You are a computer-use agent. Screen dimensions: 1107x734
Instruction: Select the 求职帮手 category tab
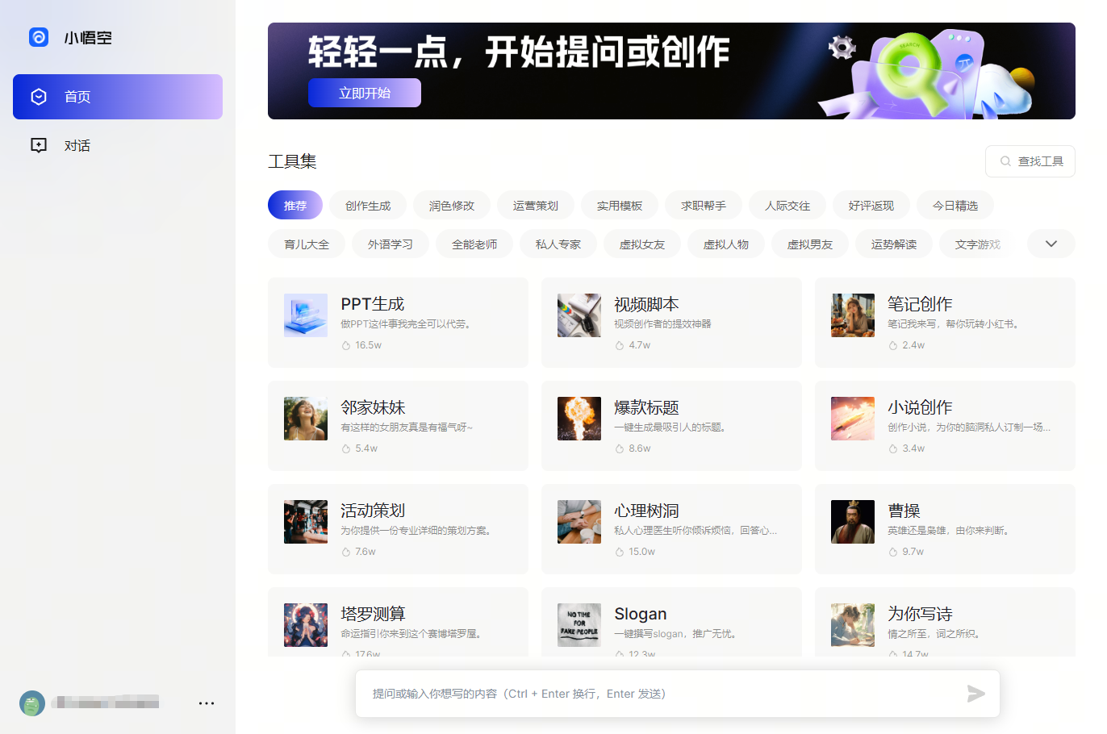[x=704, y=206]
